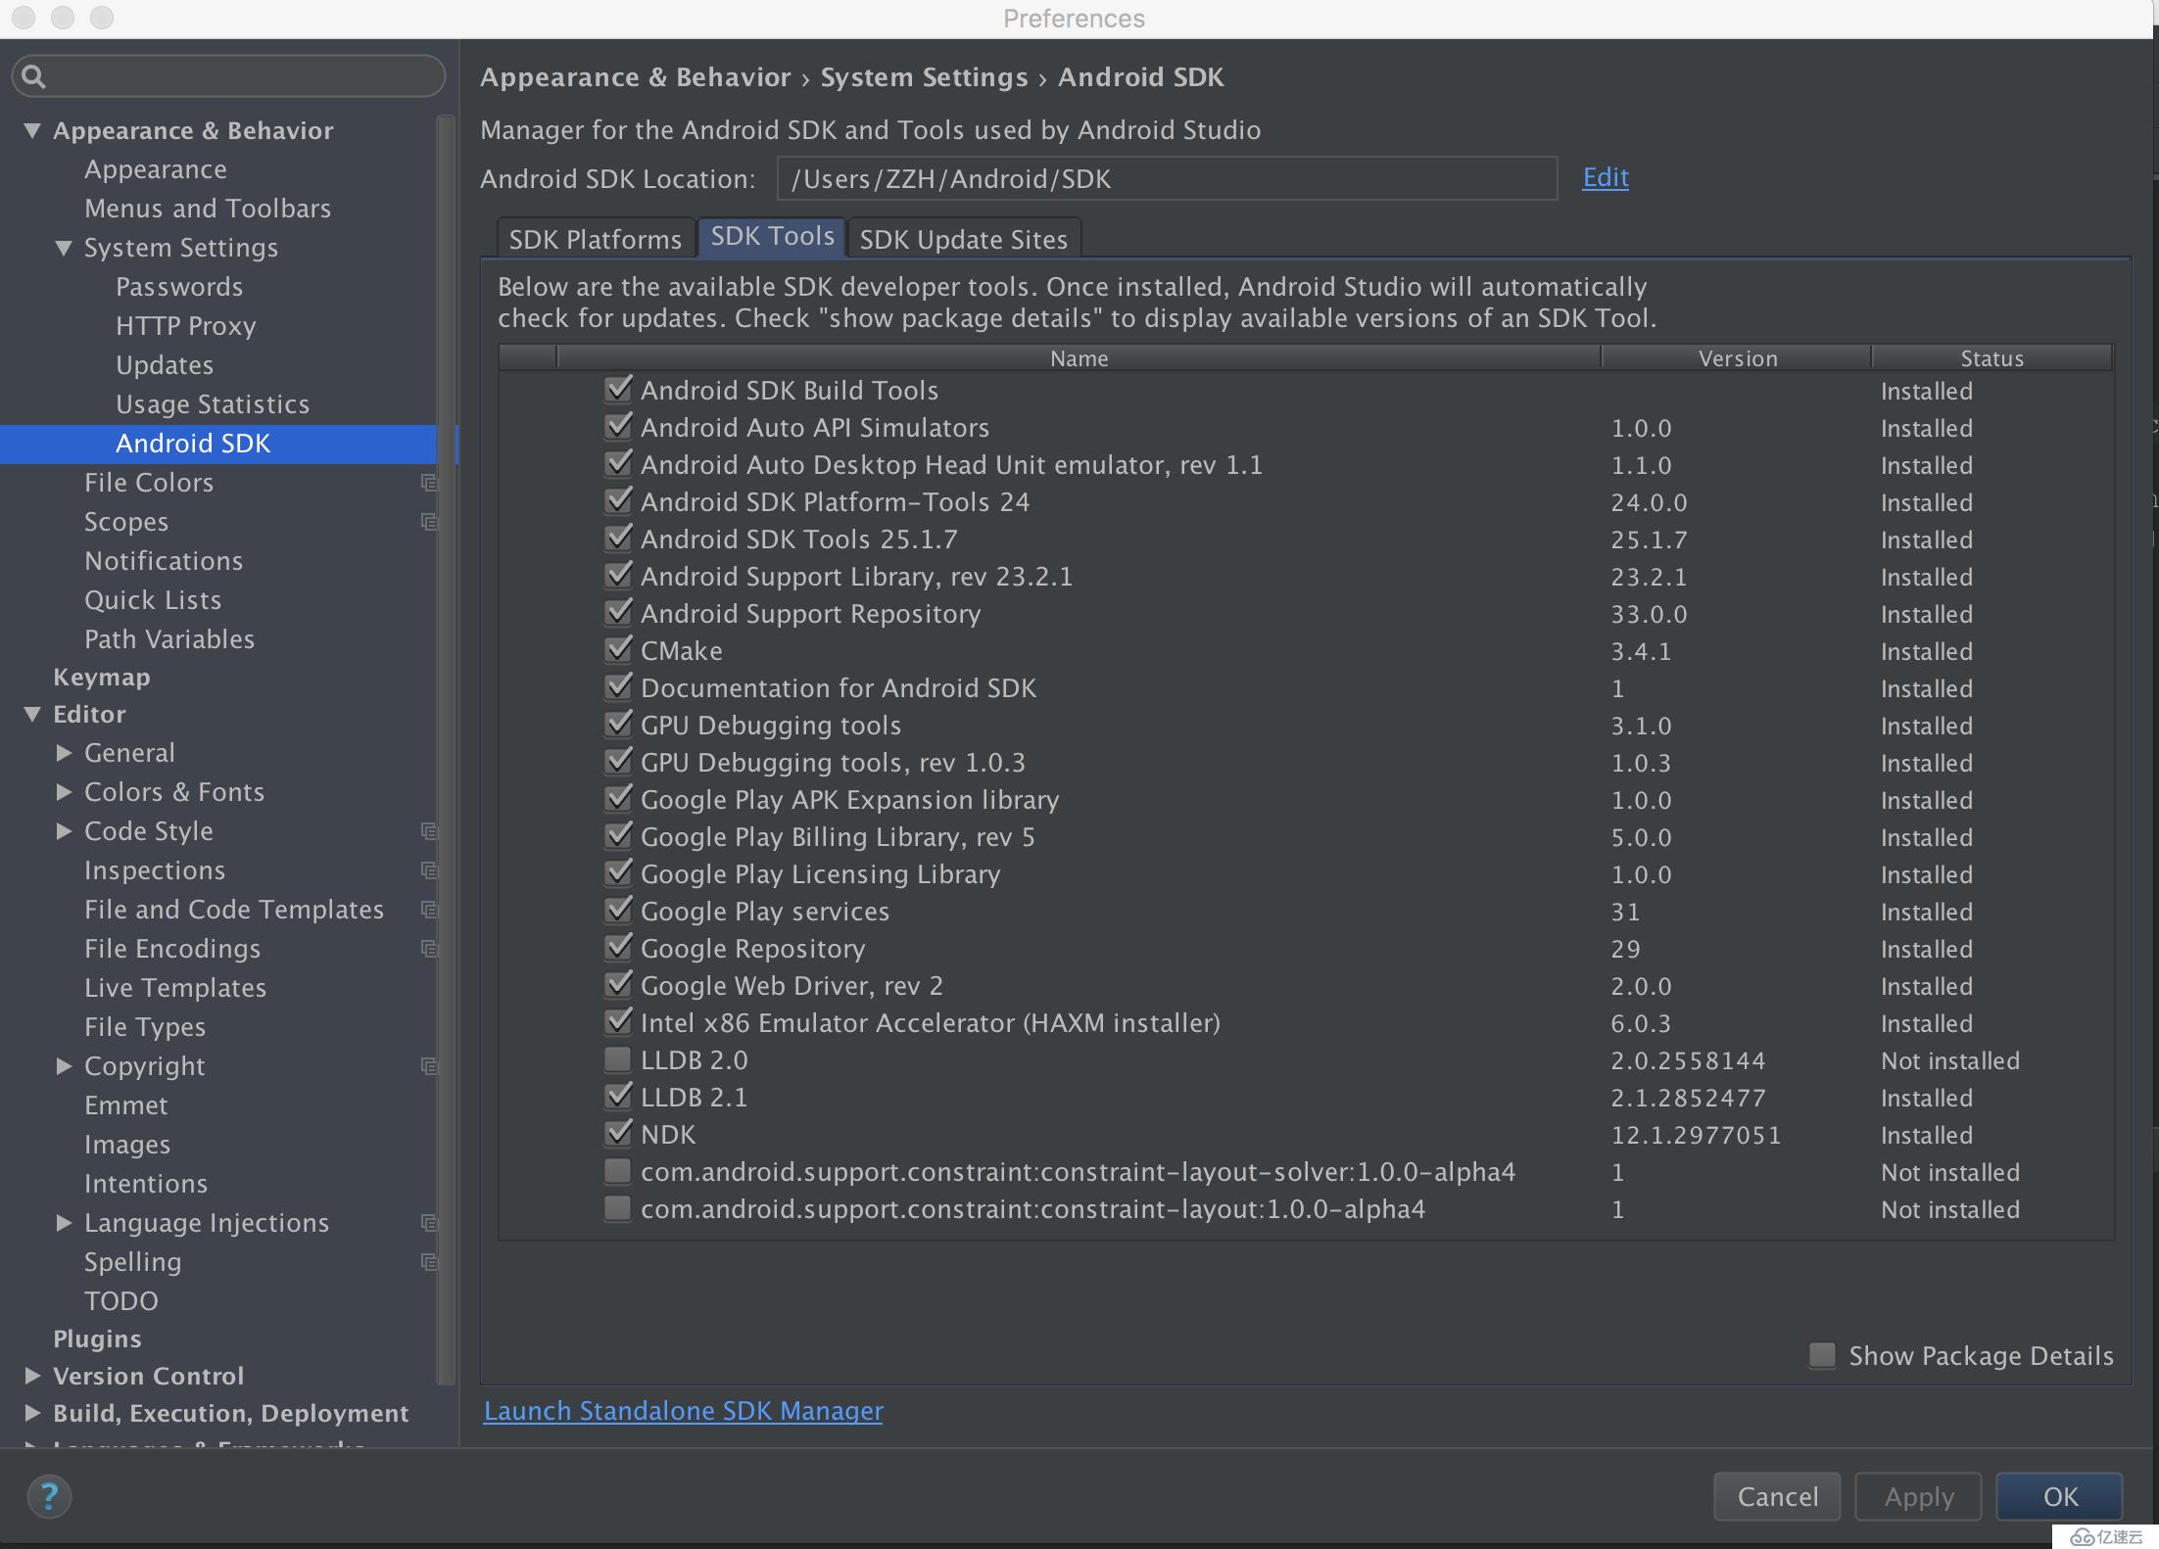This screenshot has height=1549, width=2159.
Task: Open the Notifications settings
Action: point(164,561)
